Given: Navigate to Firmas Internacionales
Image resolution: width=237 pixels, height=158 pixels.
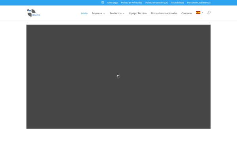Looking at the screenshot, I should click(164, 13).
